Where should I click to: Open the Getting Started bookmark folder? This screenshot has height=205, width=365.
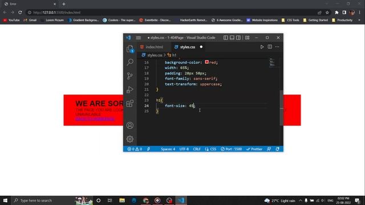315,20
